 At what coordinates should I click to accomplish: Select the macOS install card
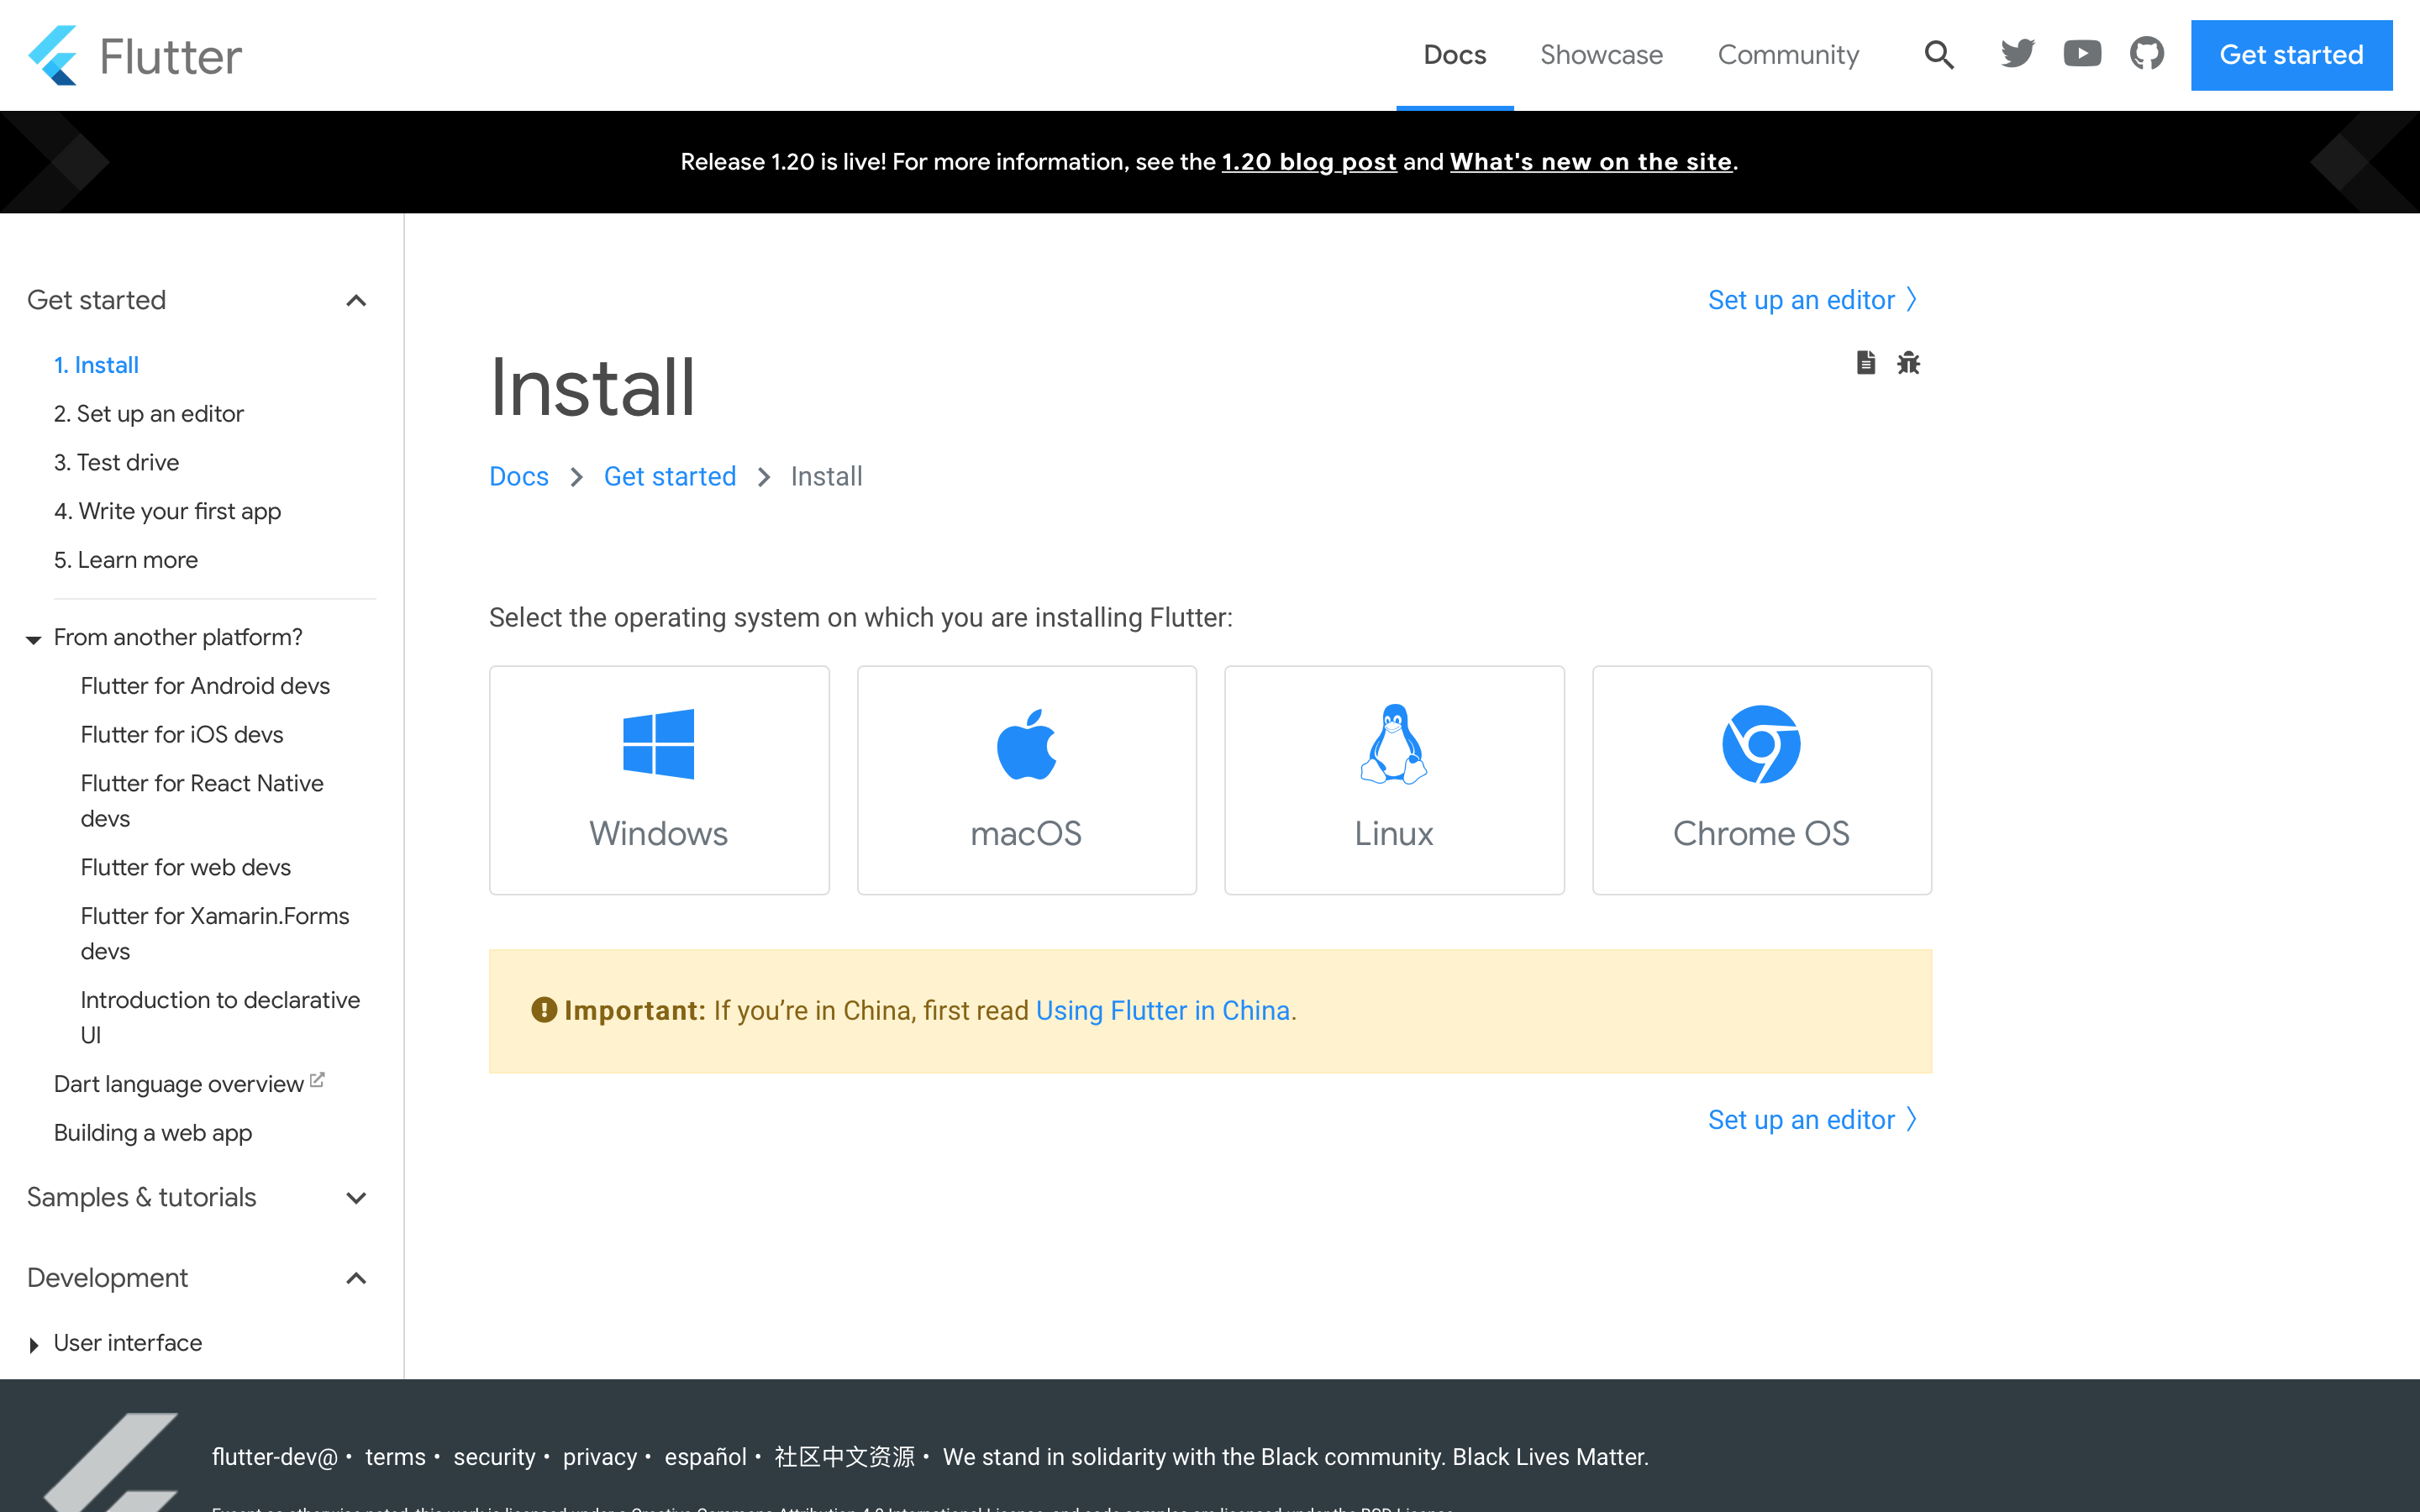[1026, 780]
